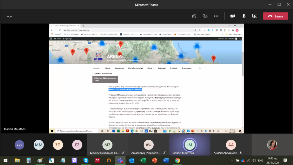Open the raise hand reactions menu

coord(205,16)
